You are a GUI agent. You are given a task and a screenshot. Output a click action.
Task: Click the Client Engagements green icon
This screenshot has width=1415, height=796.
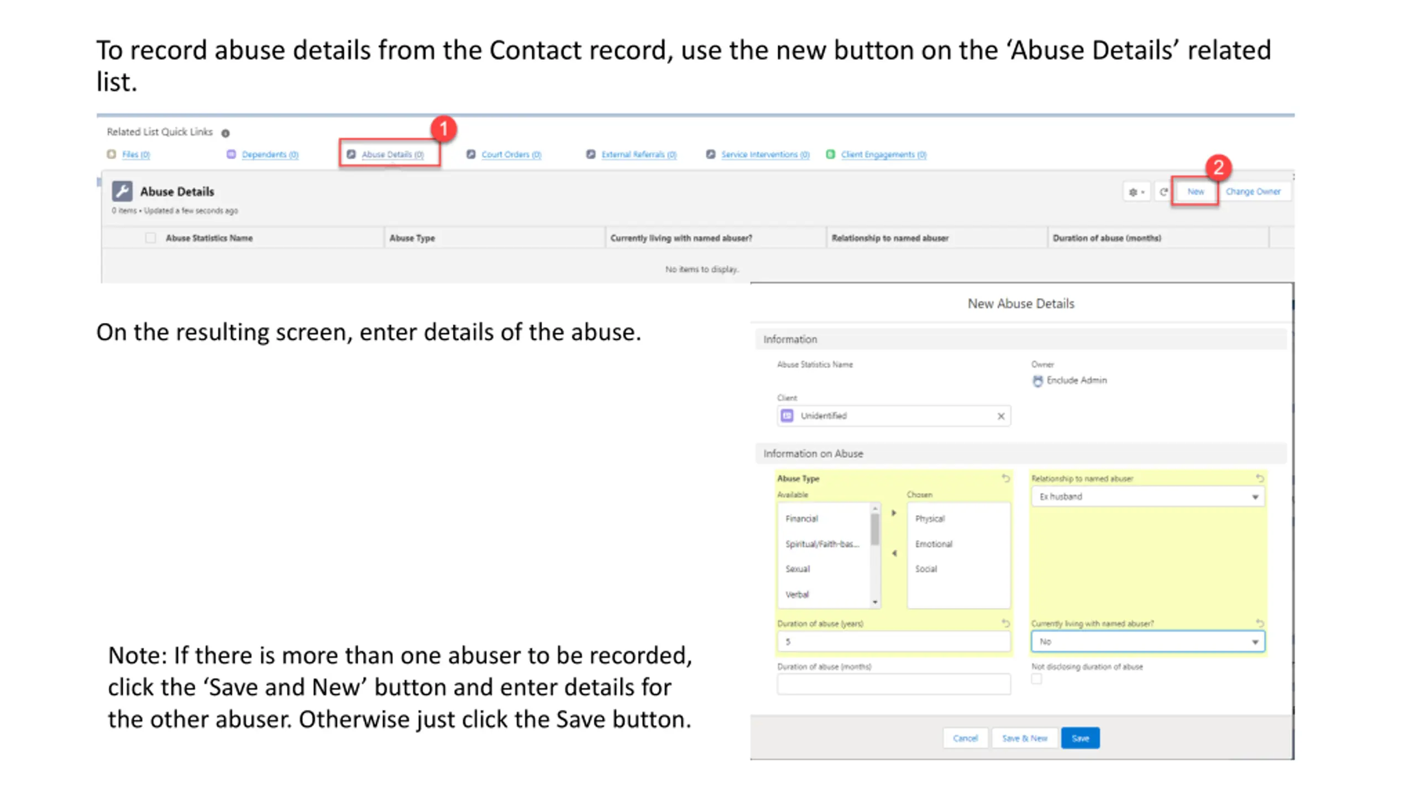(830, 154)
